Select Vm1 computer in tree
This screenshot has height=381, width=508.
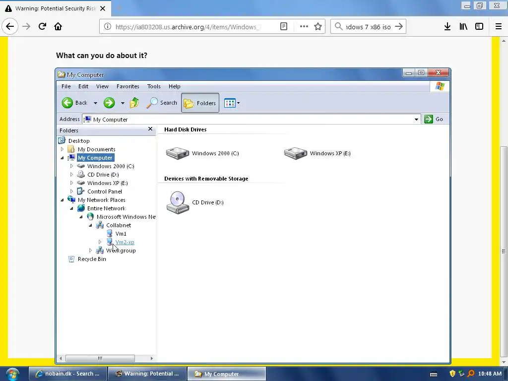coord(121,234)
